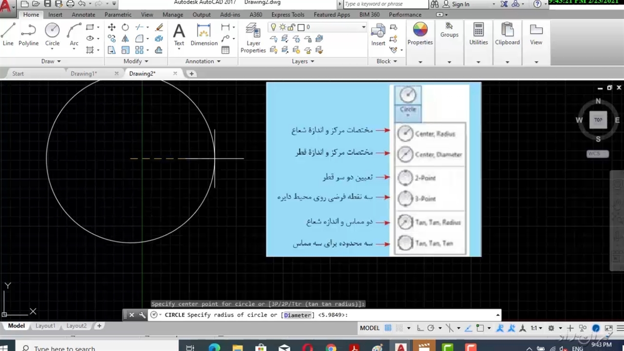Select the Line drawing tool
Image resolution: width=624 pixels, height=351 pixels.
8,34
